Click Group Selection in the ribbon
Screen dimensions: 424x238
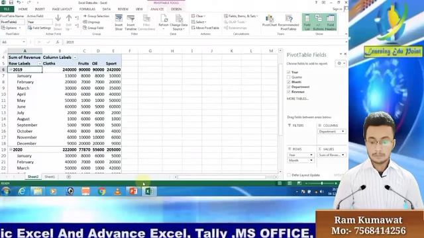tap(96, 16)
